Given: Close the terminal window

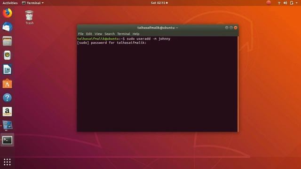Looking at the screenshot, I should pyautogui.click(x=236, y=28).
